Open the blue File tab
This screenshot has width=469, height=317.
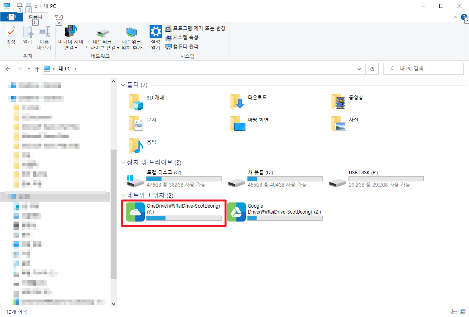tap(12, 17)
